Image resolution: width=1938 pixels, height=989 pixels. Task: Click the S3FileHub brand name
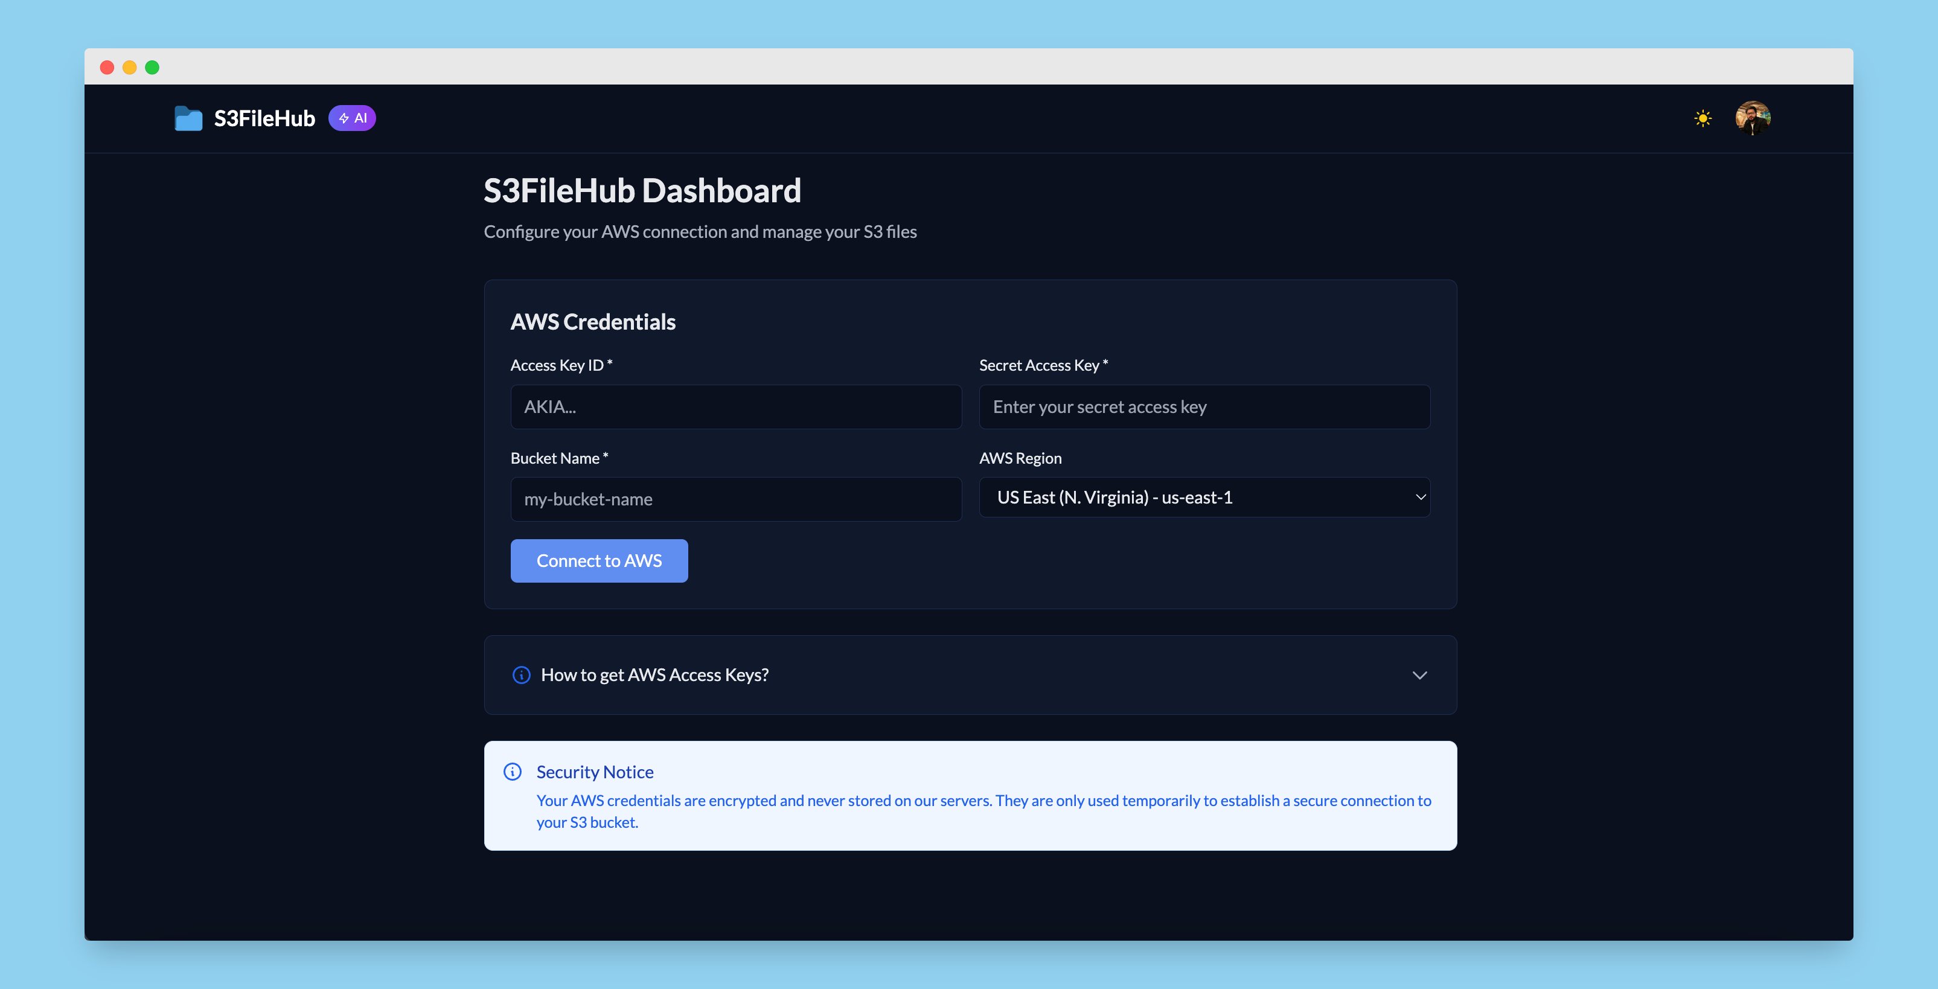click(264, 118)
